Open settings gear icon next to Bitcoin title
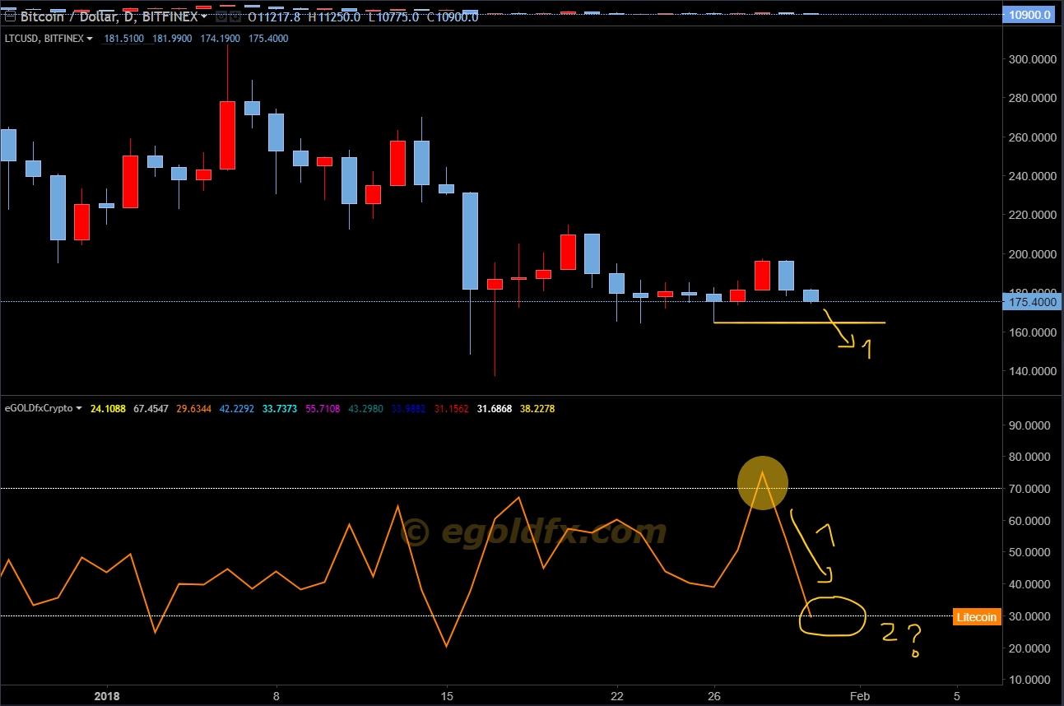The width and height of the screenshot is (1064, 706). click(236, 16)
